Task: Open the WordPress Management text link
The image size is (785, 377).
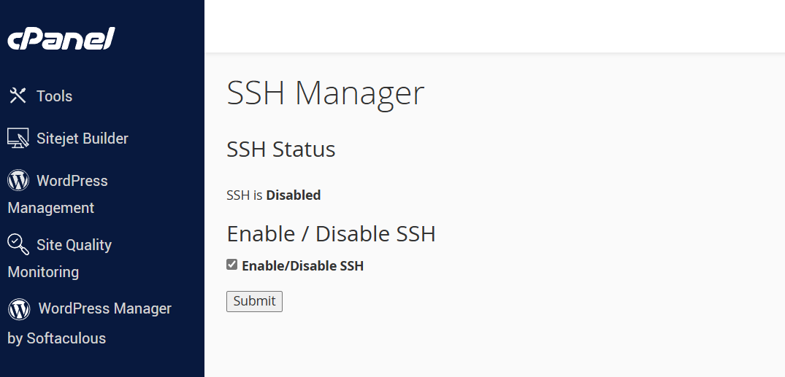Action: click(58, 194)
